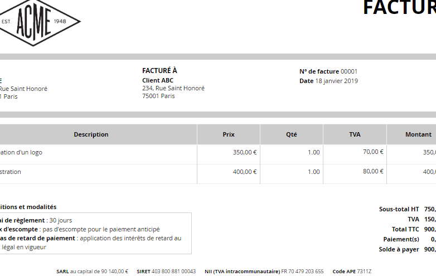436x276 pixels.
Task: Click the 'Total TTC' label
Action: tap(405, 229)
